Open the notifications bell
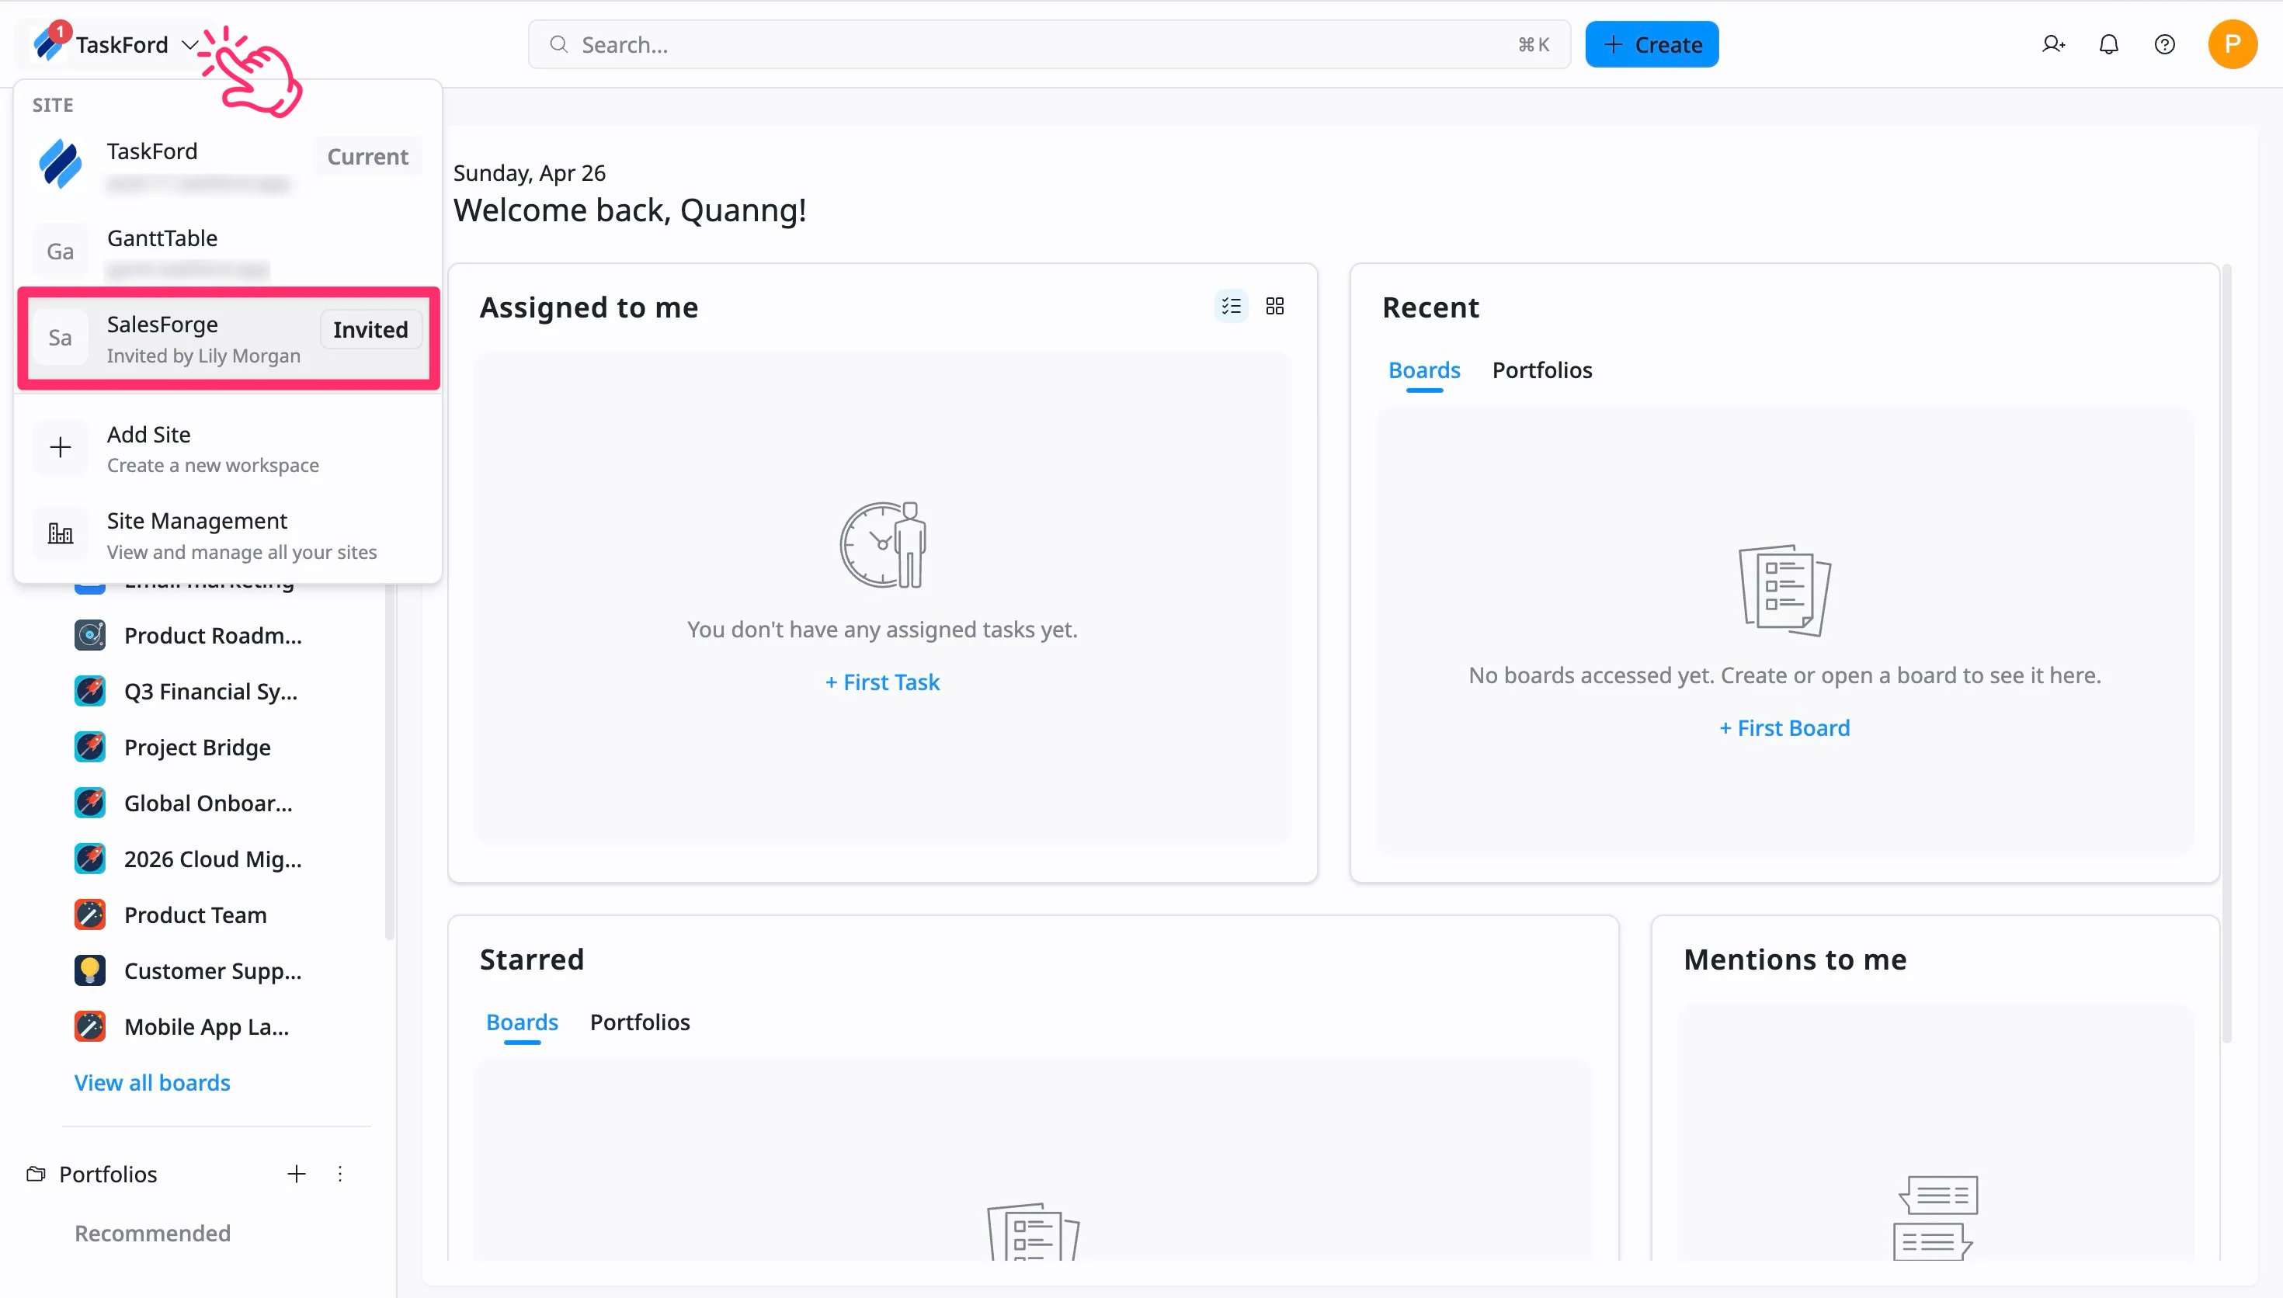The width and height of the screenshot is (2283, 1298). point(2108,44)
